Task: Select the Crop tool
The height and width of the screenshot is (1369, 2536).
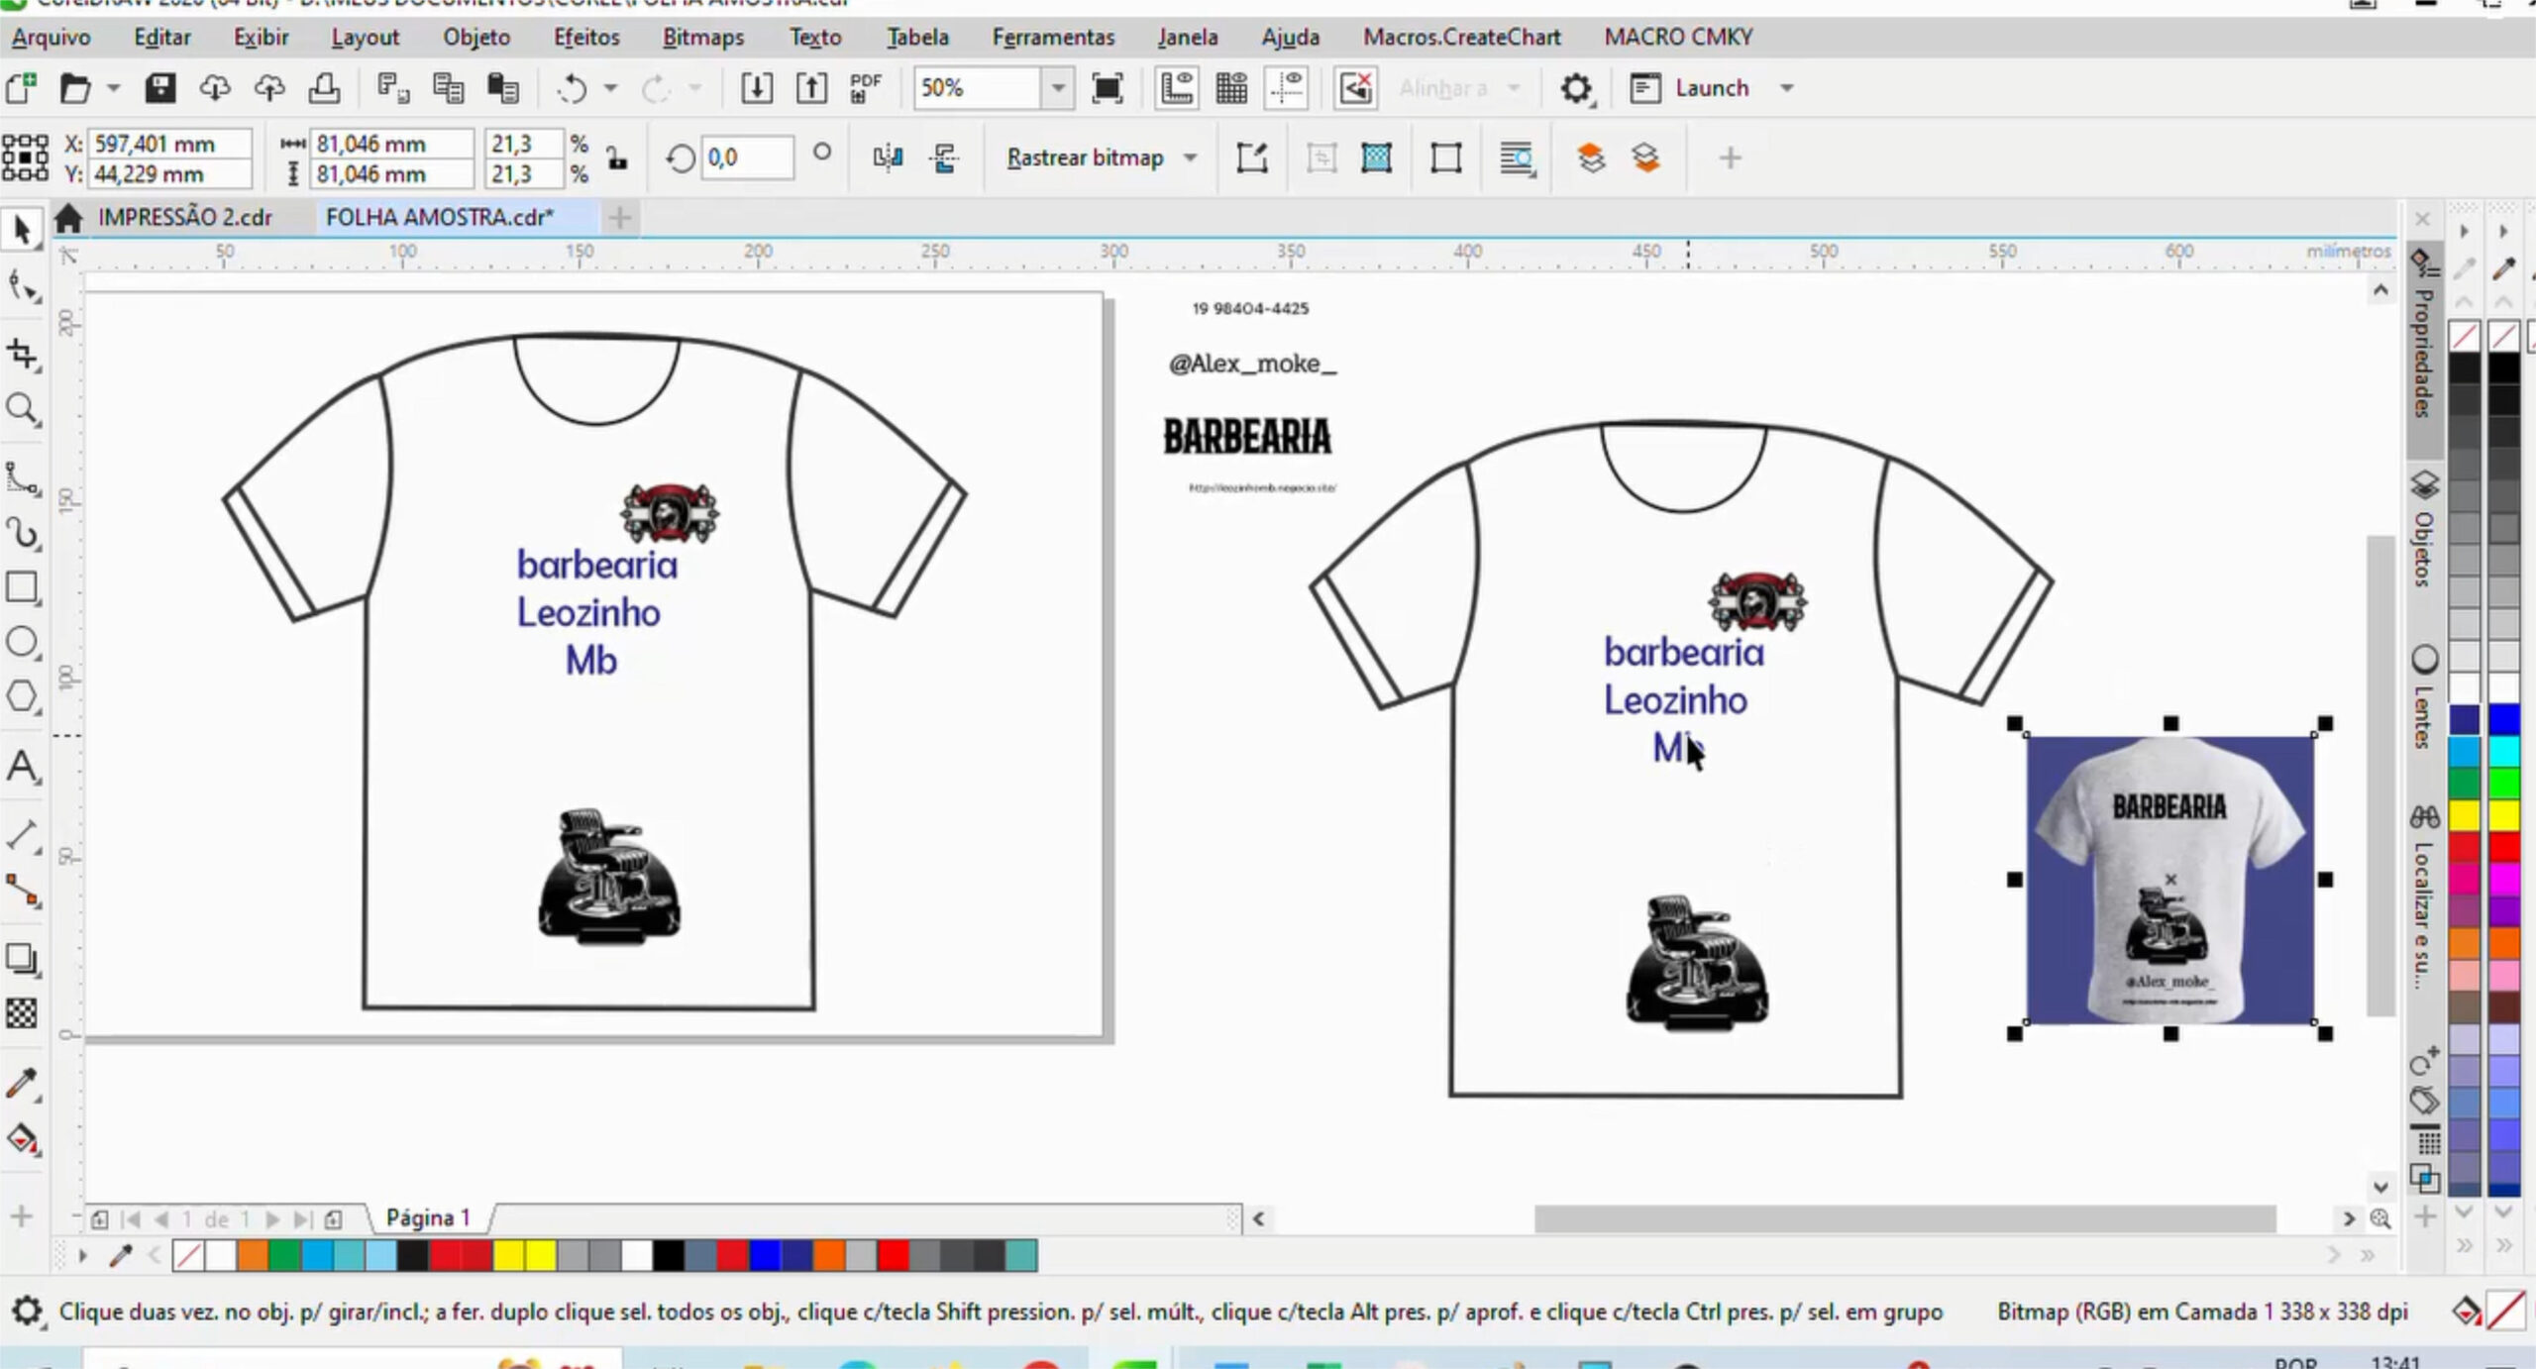Action: pos(24,355)
